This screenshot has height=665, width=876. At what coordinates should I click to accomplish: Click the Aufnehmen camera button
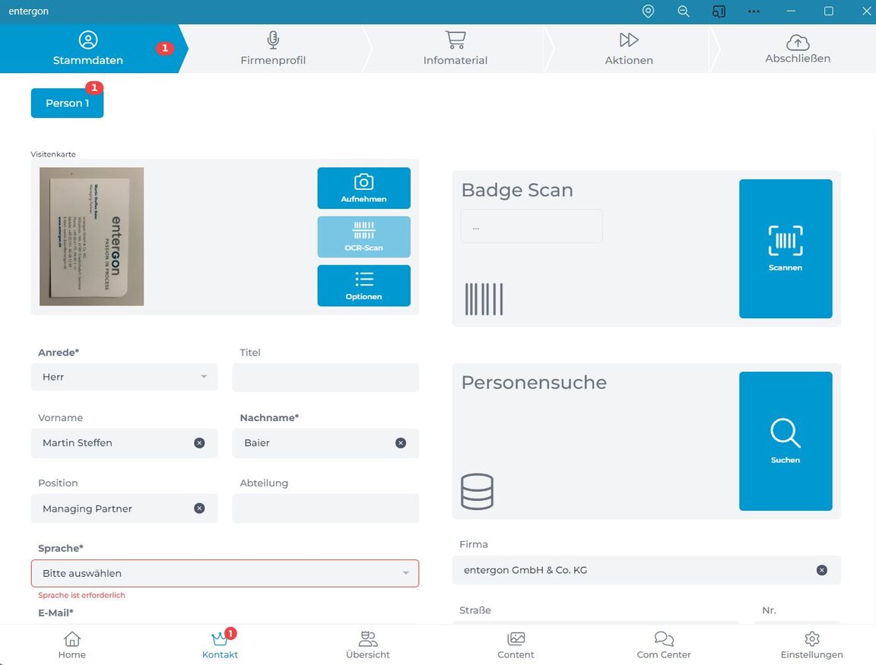[x=363, y=188]
